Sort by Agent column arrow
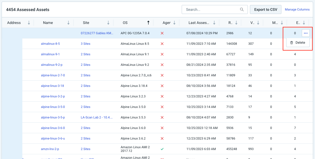 click(174, 23)
